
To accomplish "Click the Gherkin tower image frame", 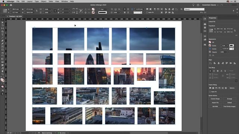I will [91, 59].
